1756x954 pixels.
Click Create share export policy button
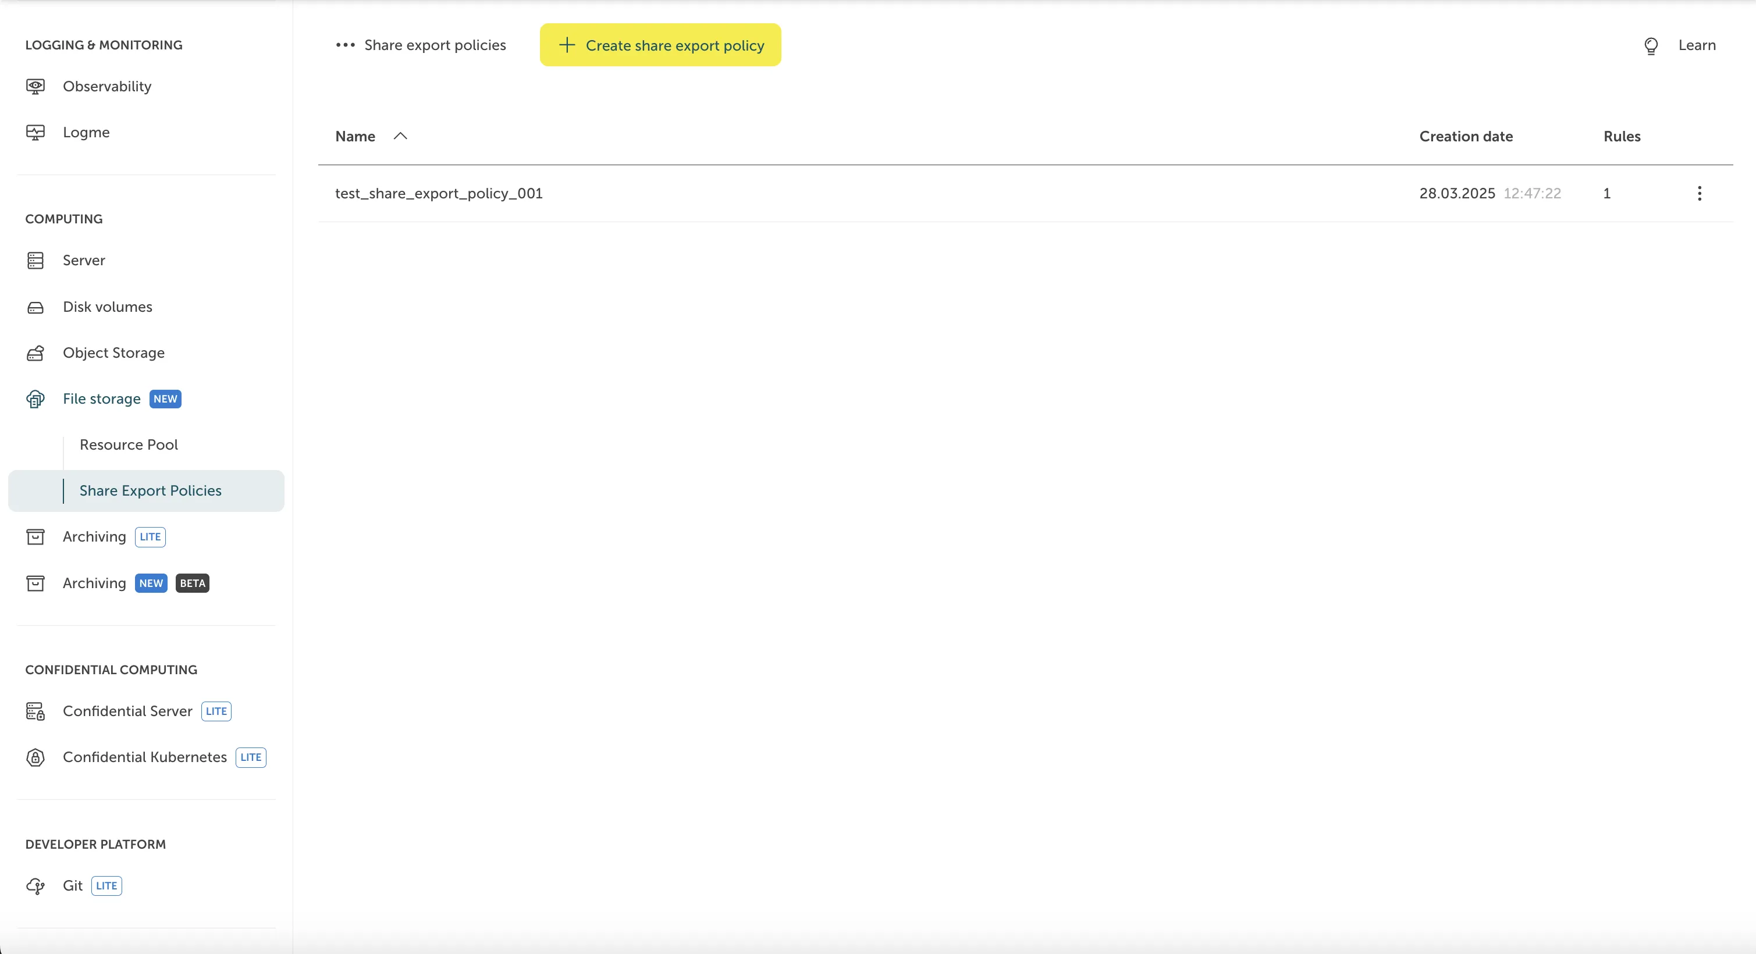(660, 45)
